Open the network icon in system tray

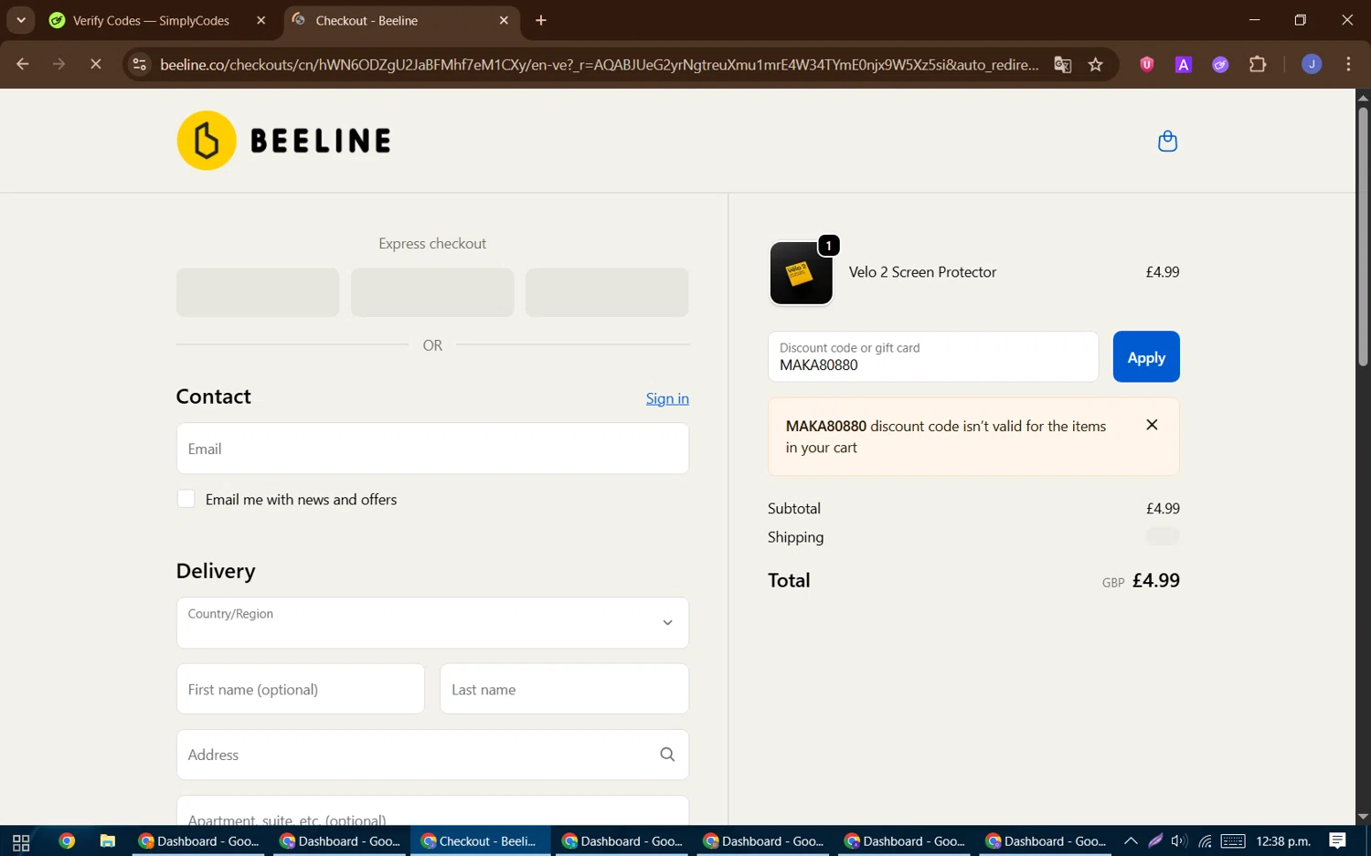point(1205,841)
